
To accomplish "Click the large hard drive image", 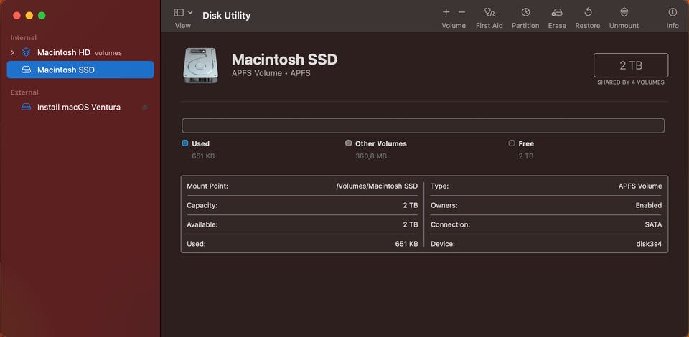I will 201,65.
